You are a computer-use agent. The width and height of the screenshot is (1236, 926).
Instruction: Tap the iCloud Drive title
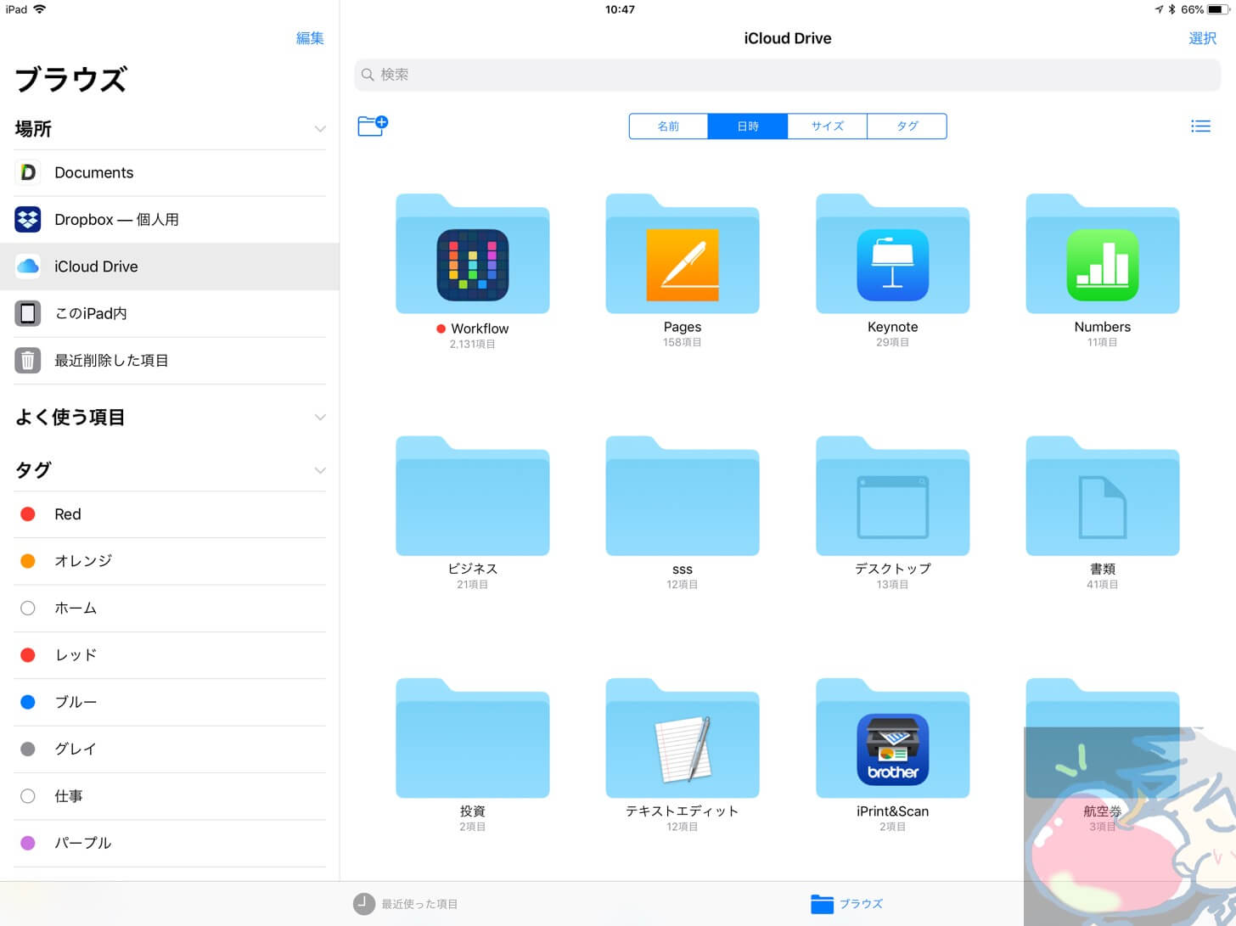pos(788,38)
